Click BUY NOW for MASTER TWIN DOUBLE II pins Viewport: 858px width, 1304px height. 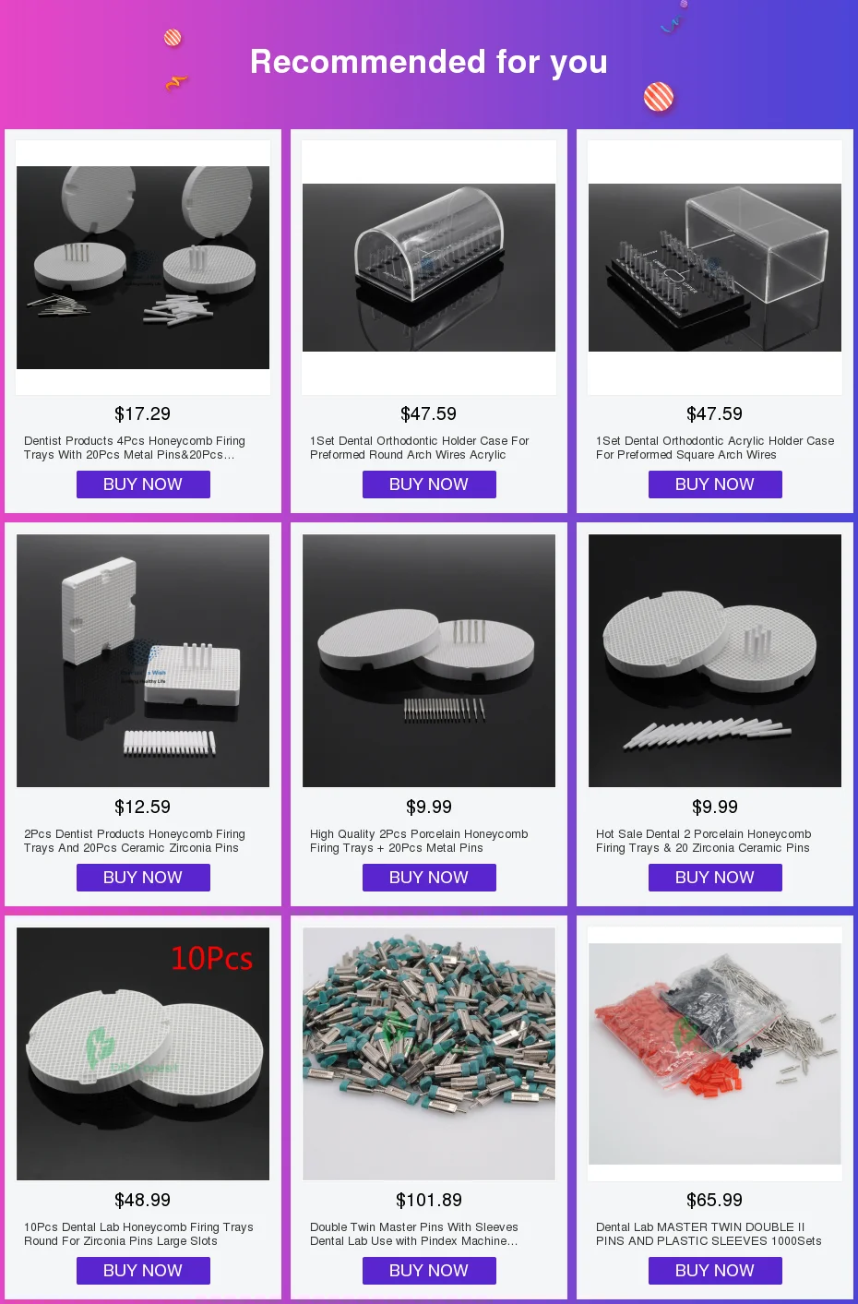715,1271
